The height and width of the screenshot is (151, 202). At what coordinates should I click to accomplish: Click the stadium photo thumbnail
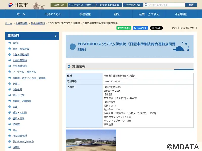(x=91, y=140)
